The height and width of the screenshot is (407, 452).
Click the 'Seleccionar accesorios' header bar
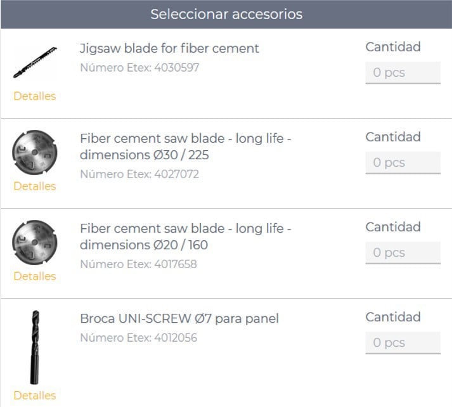point(226,14)
